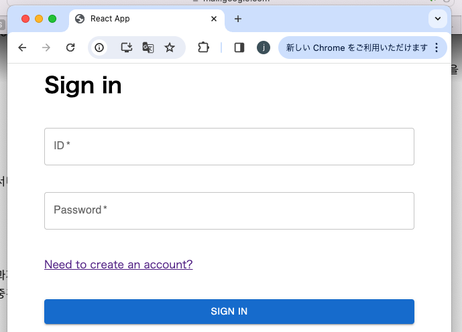Maximize the window with green button

52,19
